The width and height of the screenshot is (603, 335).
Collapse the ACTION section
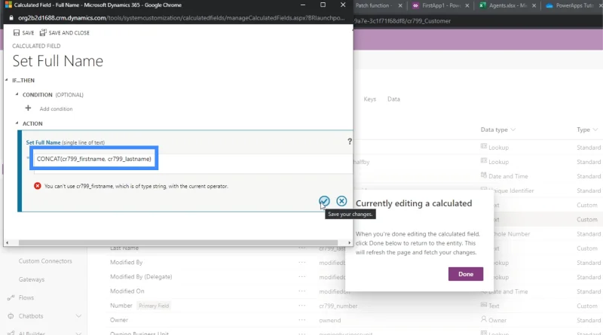pyautogui.click(x=17, y=123)
